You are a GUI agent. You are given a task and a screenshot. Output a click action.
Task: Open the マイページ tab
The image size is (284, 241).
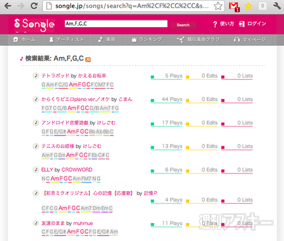click(x=250, y=40)
